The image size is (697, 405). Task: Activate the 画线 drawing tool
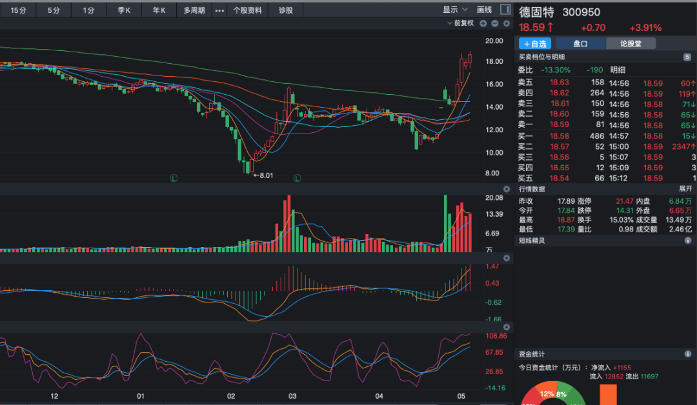[x=484, y=9]
